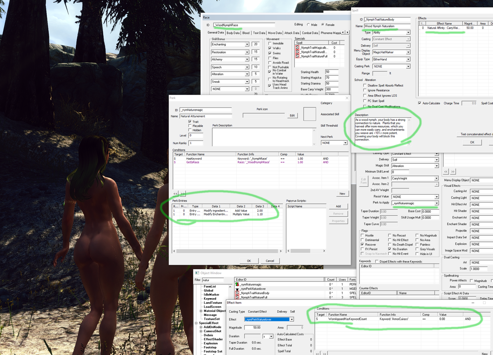Open the _nymPerkNaturelover Effect dropdown
493x355 pixels.
[291, 319]
